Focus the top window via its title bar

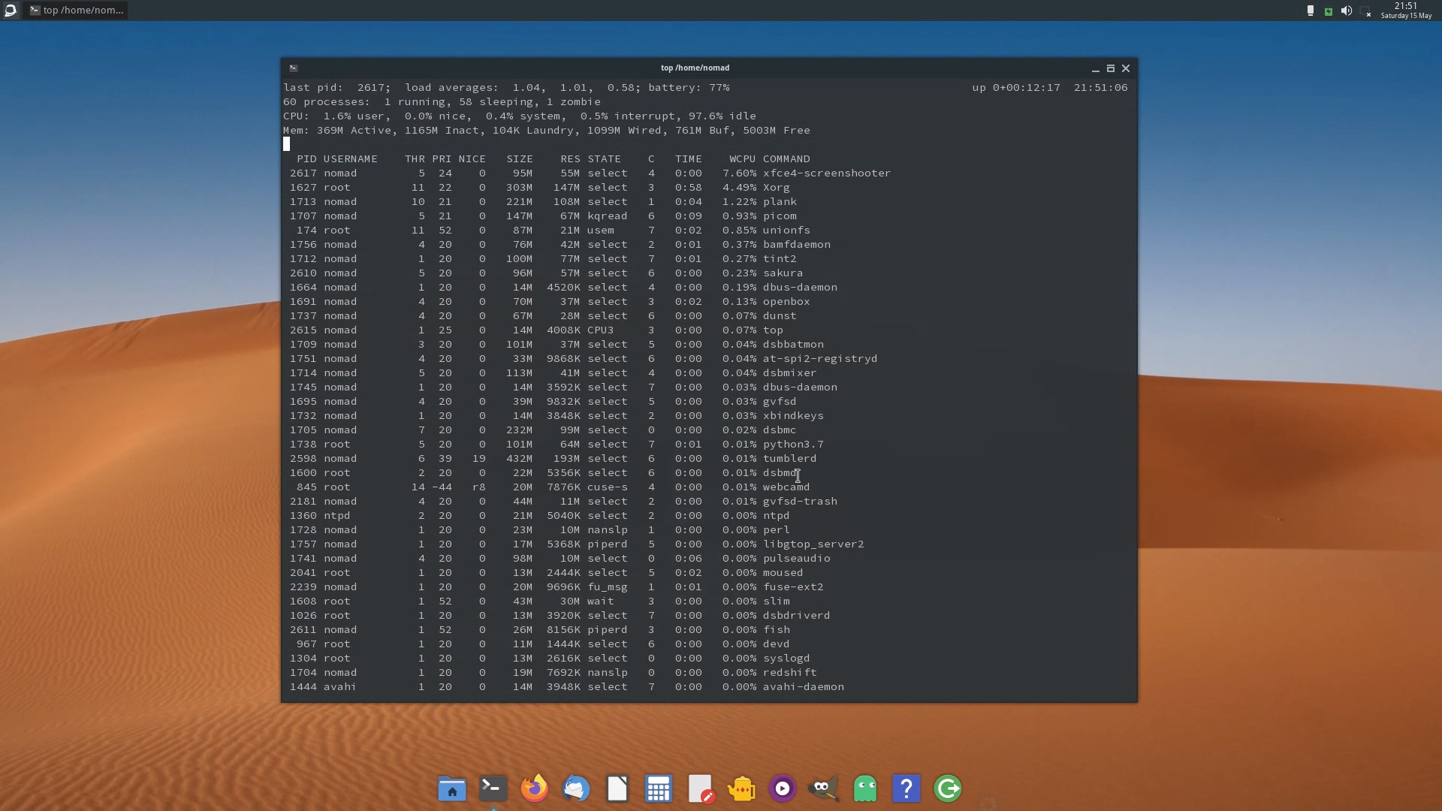tap(695, 68)
